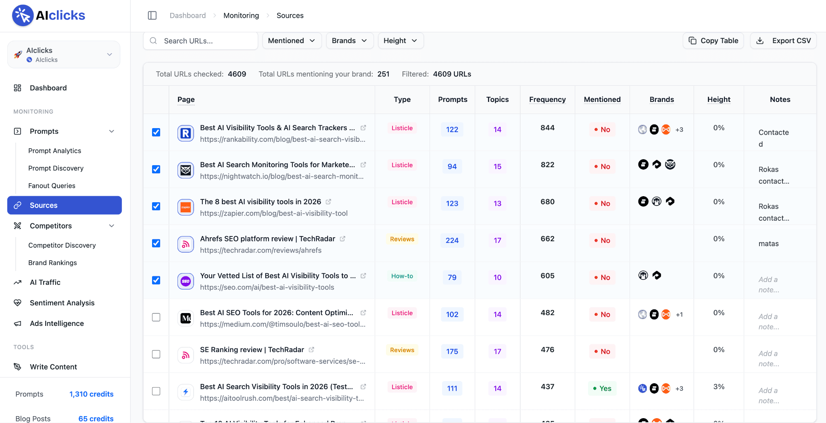This screenshot has width=826, height=423.
Task: Uncheck the Rankability row checkbox
Action: [156, 132]
